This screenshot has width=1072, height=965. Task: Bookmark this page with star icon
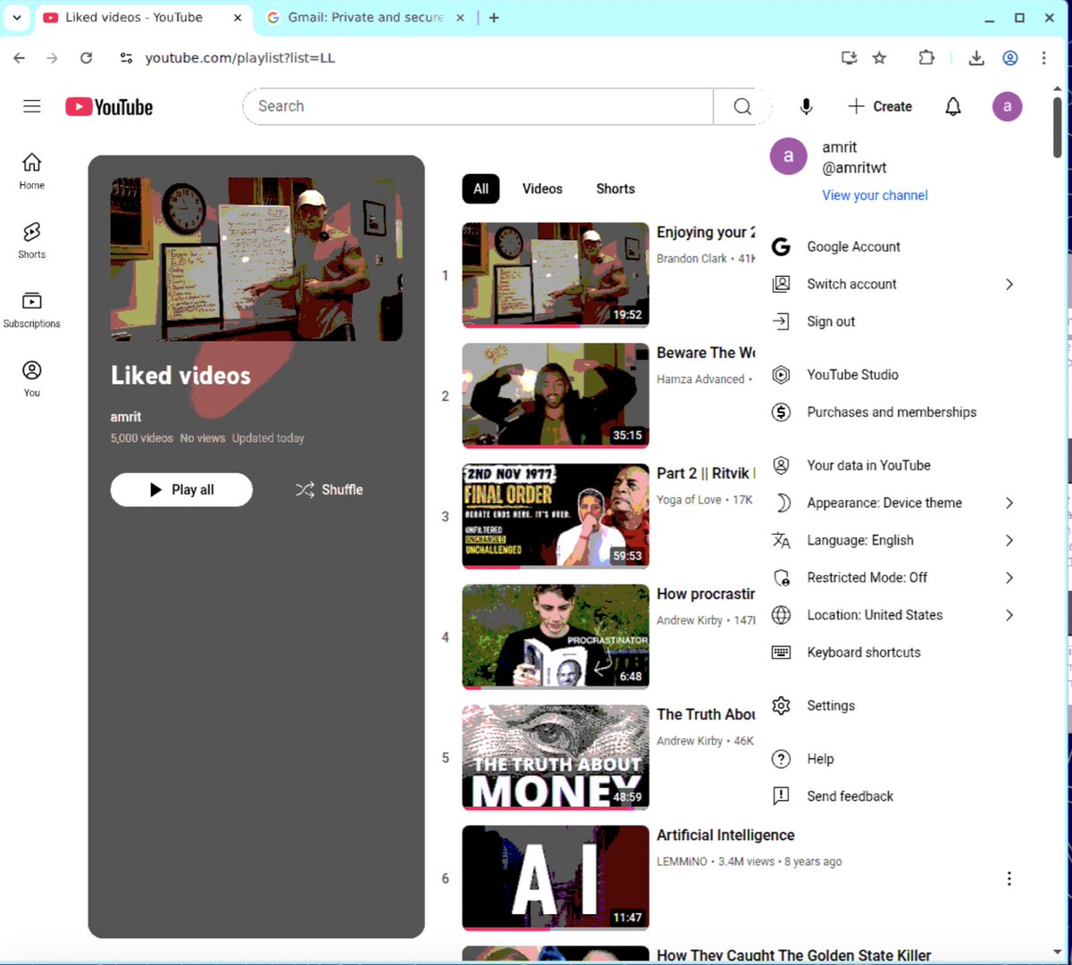[x=880, y=58]
